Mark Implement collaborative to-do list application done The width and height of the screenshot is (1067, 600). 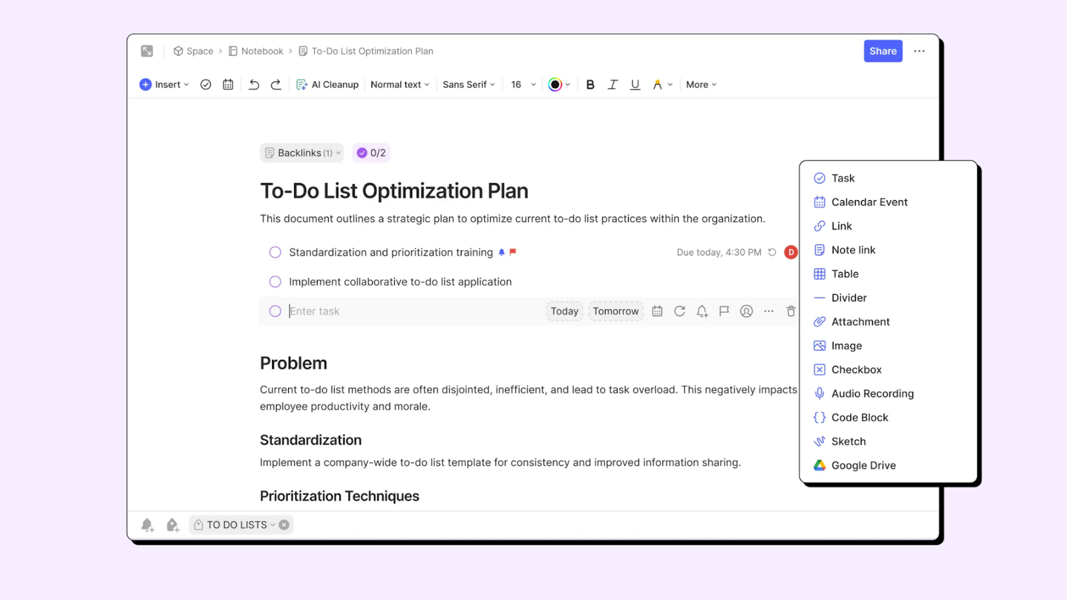pos(275,282)
